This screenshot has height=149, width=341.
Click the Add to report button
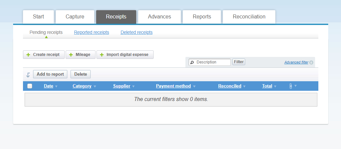click(x=50, y=74)
